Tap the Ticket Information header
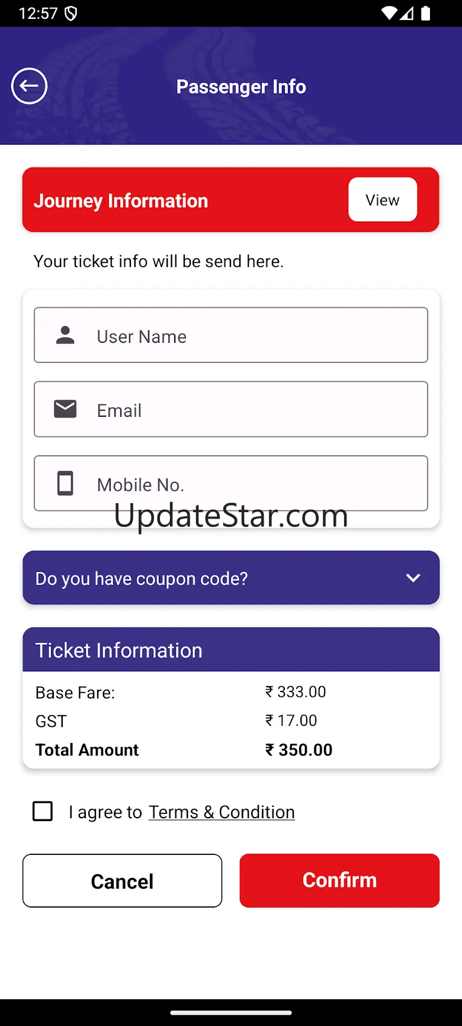 (x=231, y=649)
